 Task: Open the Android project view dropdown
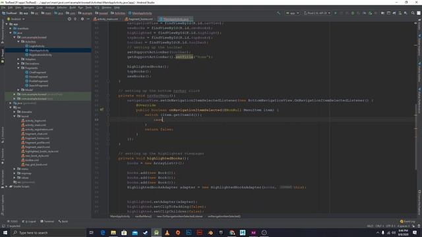(x=16, y=19)
